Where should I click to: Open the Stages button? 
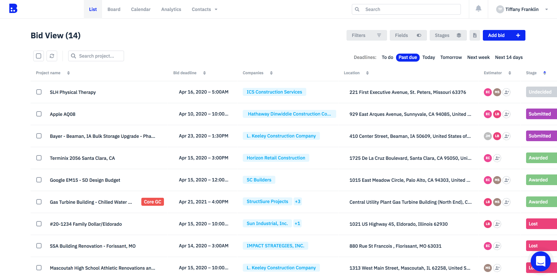pyautogui.click(x=448, y=35)
